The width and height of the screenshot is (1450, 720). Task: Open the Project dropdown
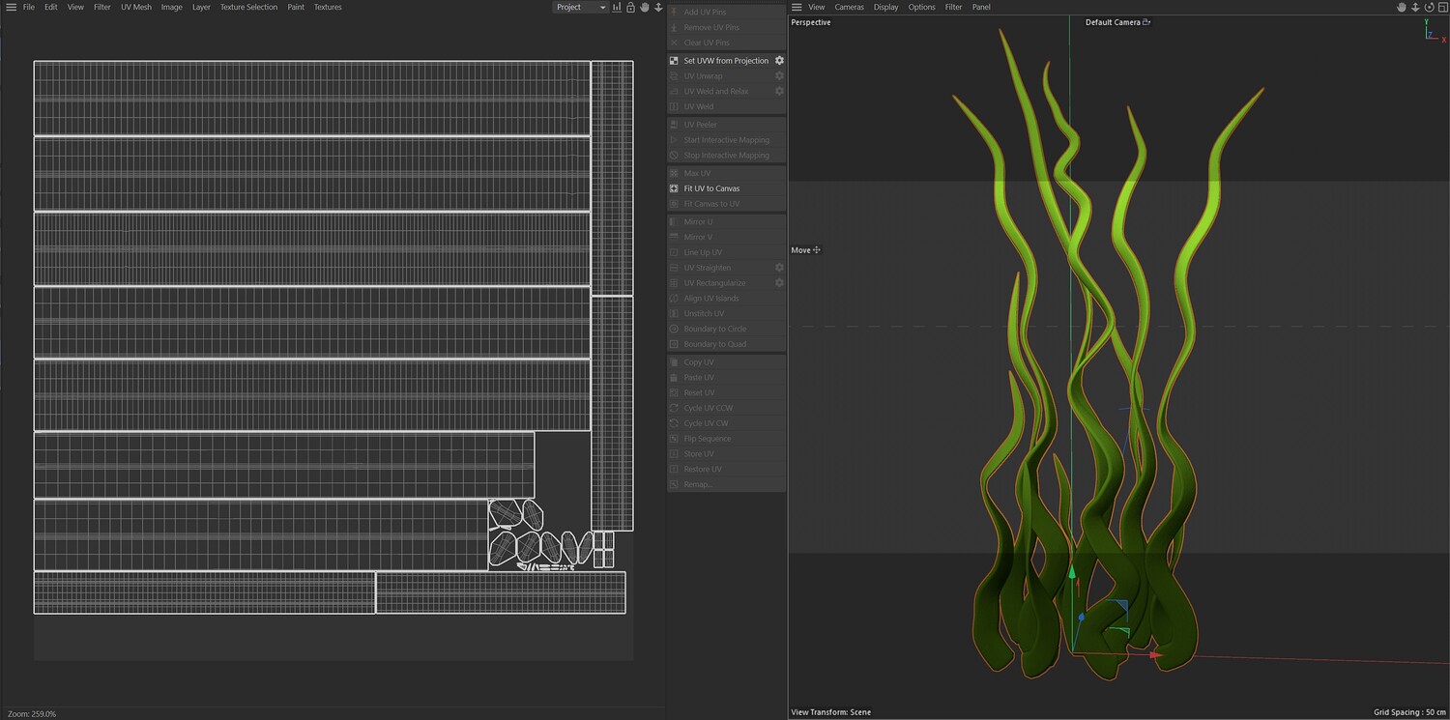click(x=580, y=7)
